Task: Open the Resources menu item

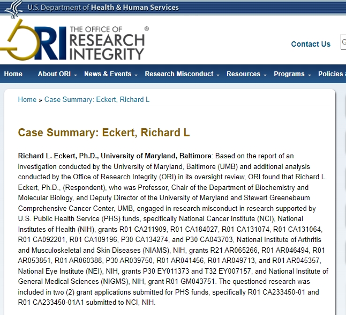Action: click(243, 74)
